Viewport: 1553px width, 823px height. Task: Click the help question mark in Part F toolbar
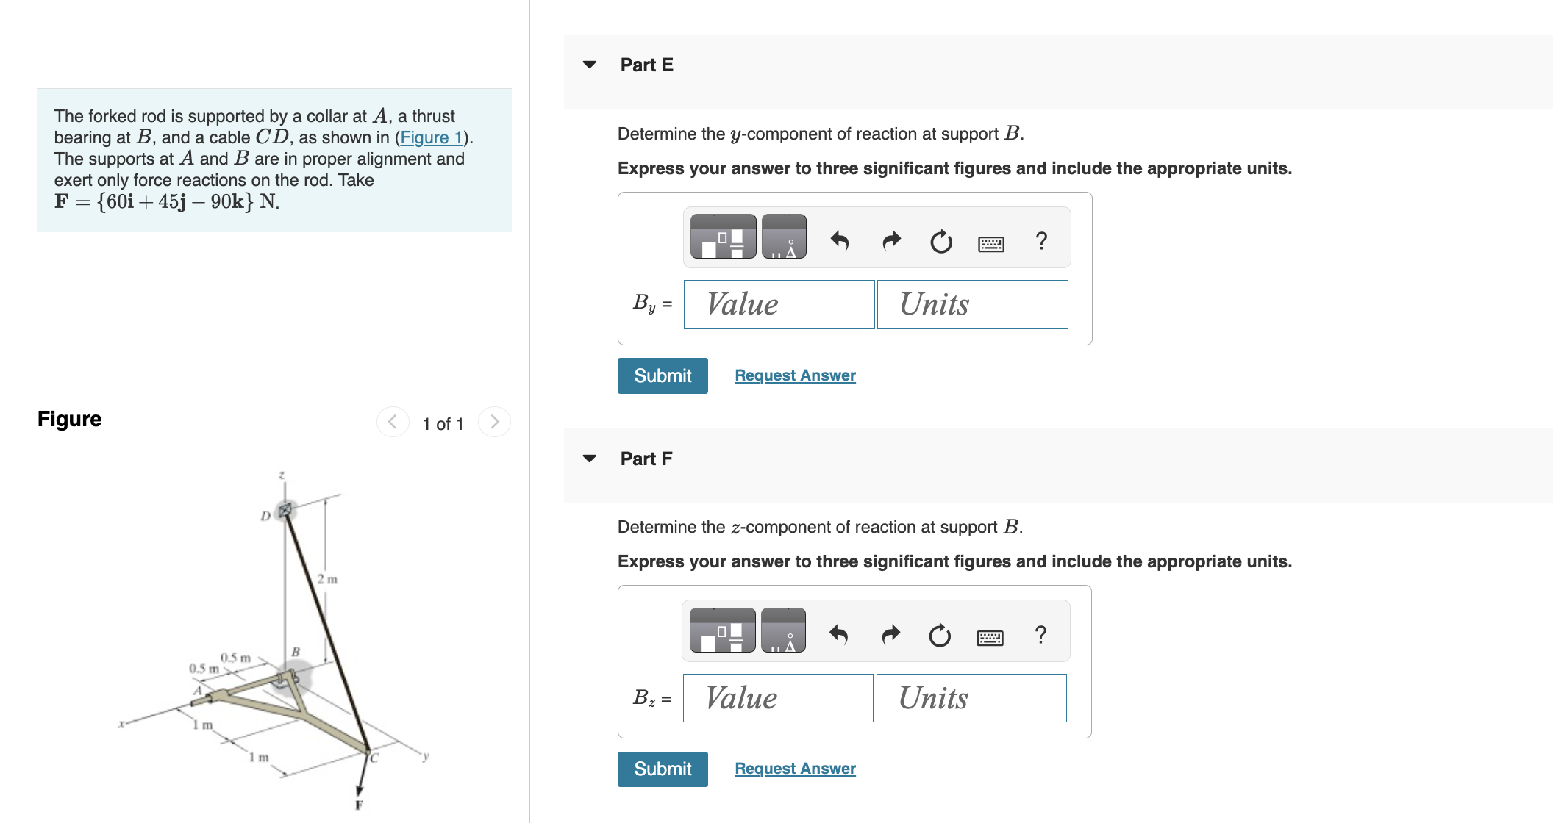(x=1041, y=633)
